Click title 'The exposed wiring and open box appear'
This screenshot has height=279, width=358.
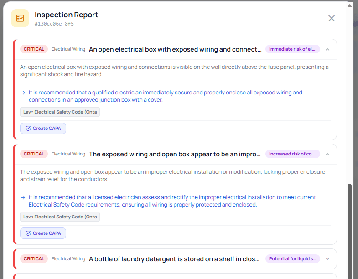click(175, 154)
